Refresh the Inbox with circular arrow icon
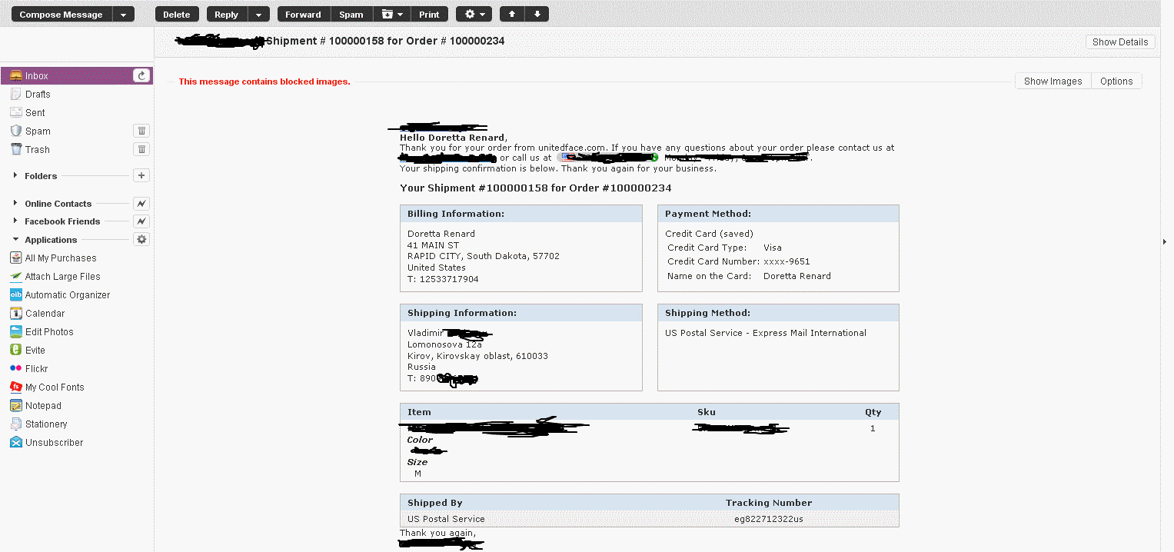The image size is (1174, 552). (141, 75)
